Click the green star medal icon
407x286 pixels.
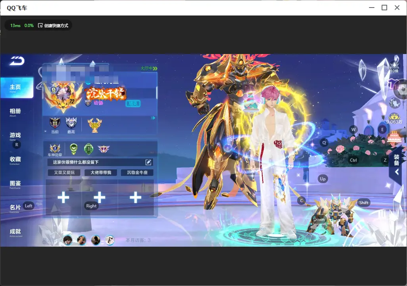point(74,149)
